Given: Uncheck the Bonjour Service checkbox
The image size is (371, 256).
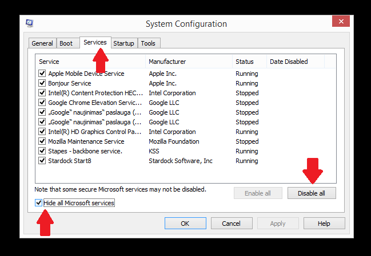Looking at the screenshot, I should click(42, 83).
